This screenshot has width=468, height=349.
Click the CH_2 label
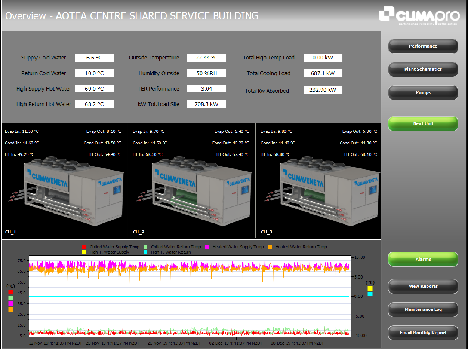click(x=138, y=232)
